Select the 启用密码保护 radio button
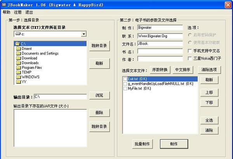The height and width of the screenshot is (159, 233). 190,35
